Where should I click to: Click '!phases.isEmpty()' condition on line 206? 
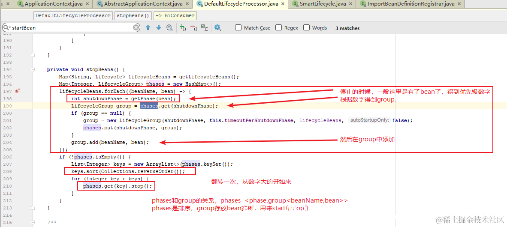[x=98, y=157]
